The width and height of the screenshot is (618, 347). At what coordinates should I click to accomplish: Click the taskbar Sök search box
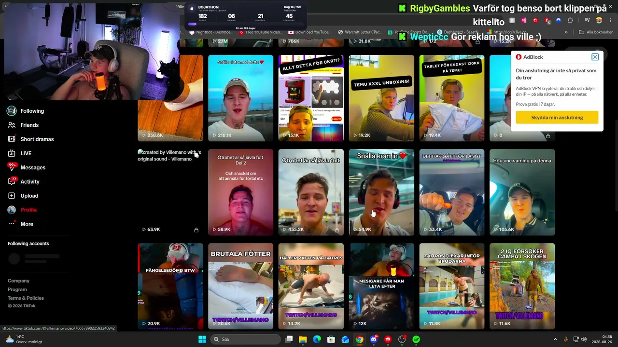[x=245, y=339]
